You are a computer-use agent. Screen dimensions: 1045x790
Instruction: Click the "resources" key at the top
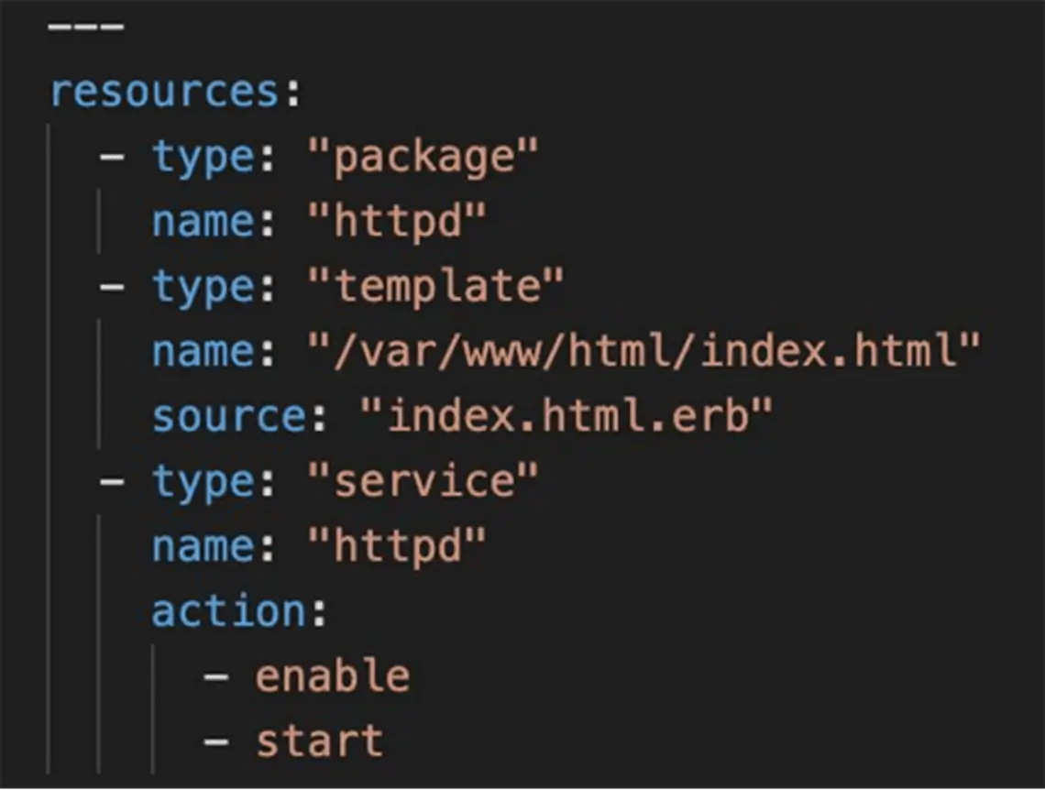pyautogui.click(x=164, y=92)
